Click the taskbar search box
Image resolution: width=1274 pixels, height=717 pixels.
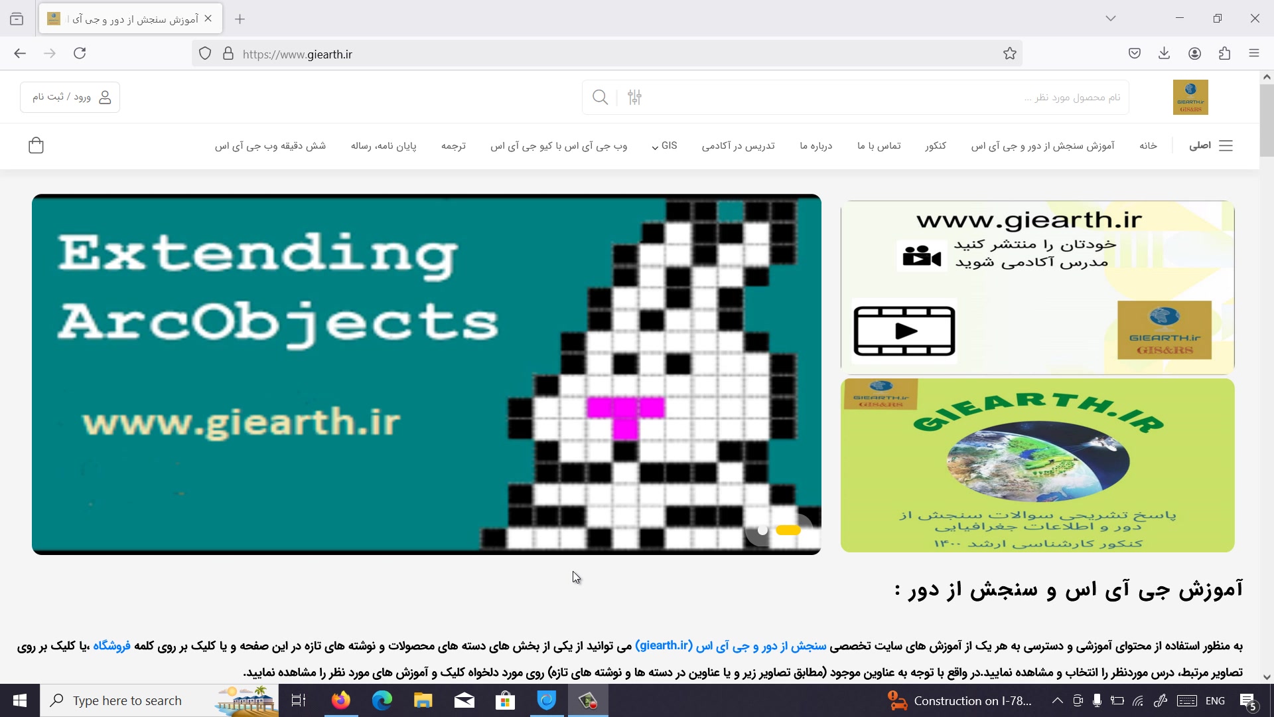click(159, 700)
